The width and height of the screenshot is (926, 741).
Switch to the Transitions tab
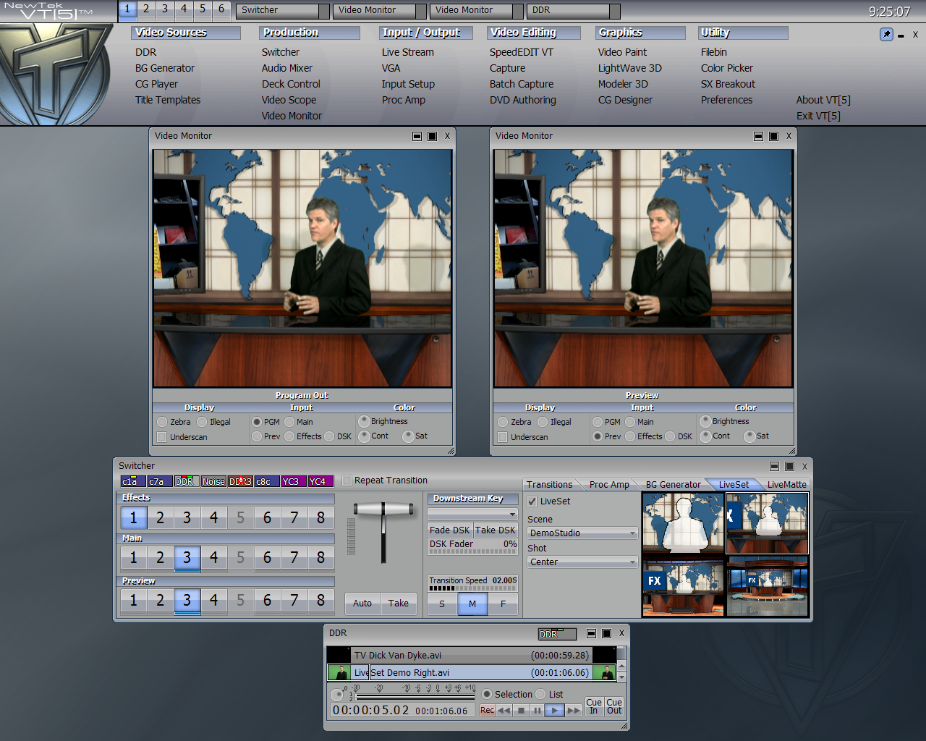pyautogui.click(x=549, y=485)
